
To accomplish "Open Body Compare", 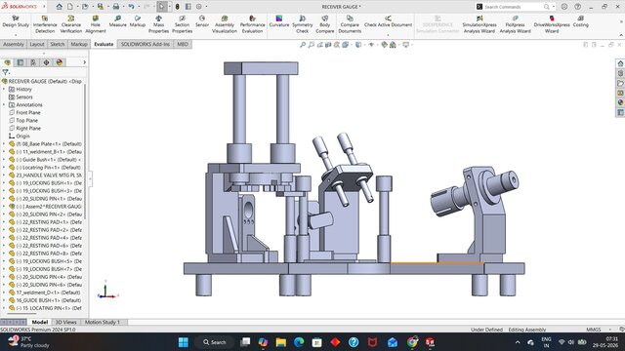I will click(325, 24).
